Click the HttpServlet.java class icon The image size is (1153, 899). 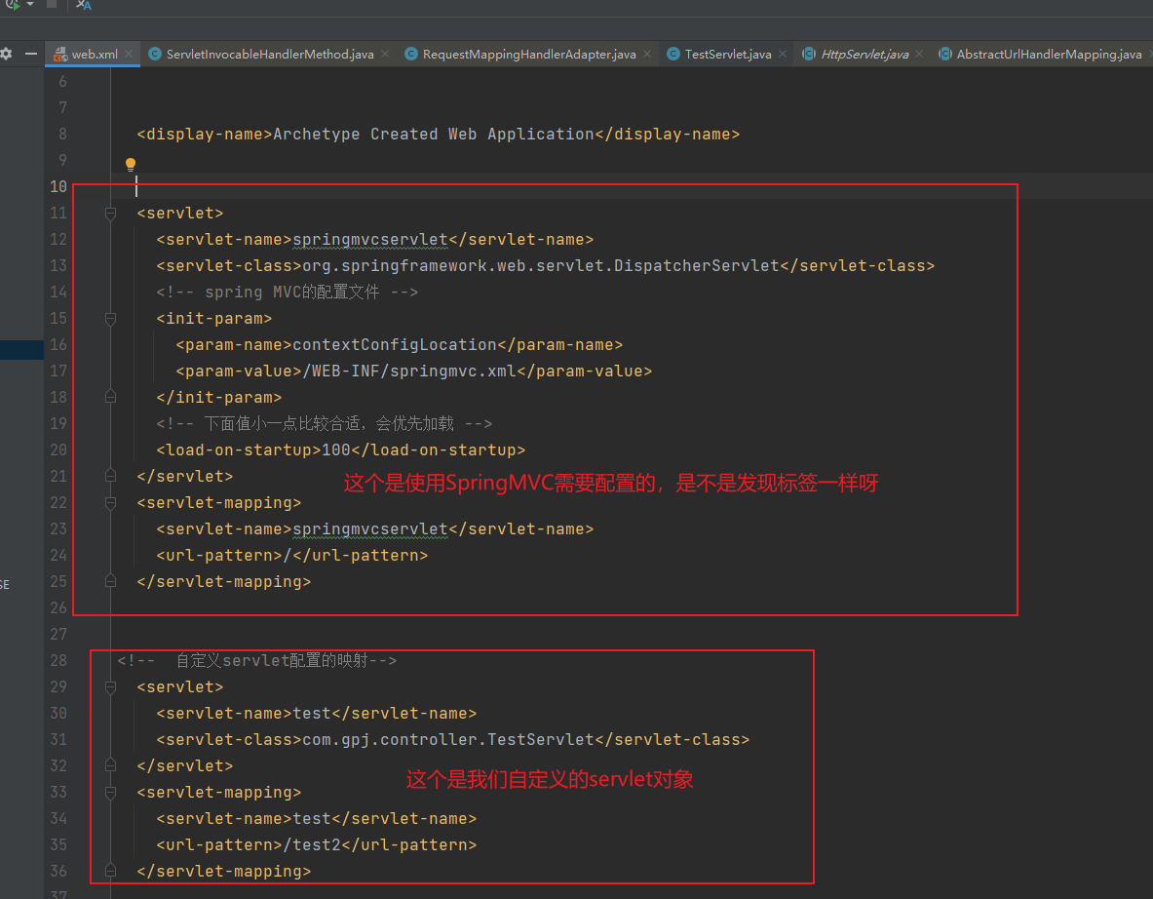[x=808, y=54]
